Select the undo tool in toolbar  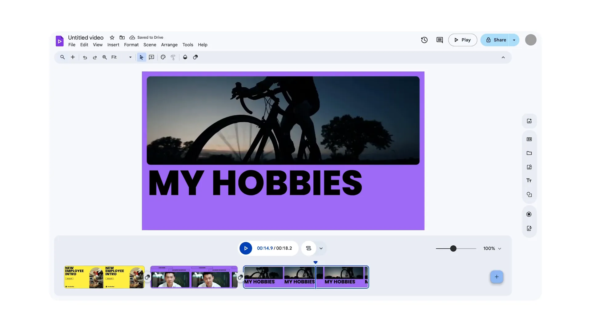[85, 57]
